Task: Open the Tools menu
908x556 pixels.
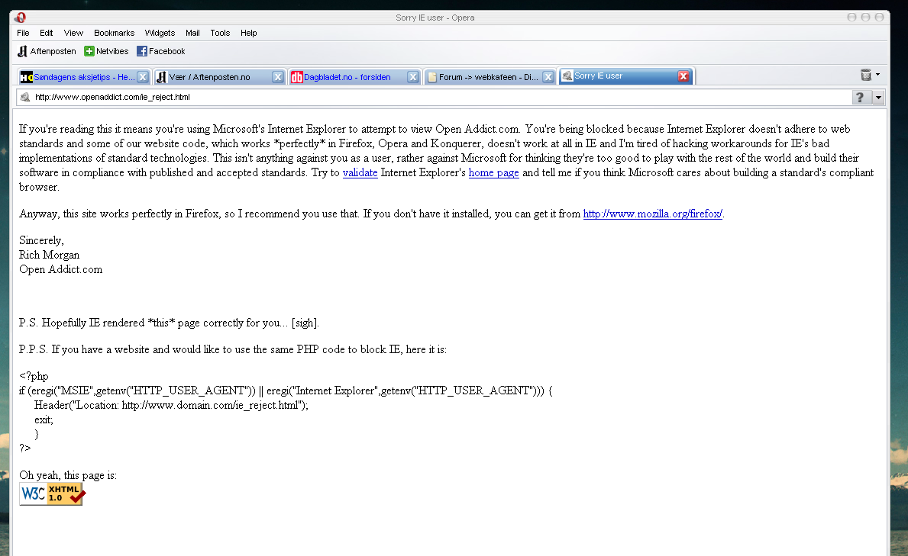Action: pyautogui.click(x=220, y=33)
